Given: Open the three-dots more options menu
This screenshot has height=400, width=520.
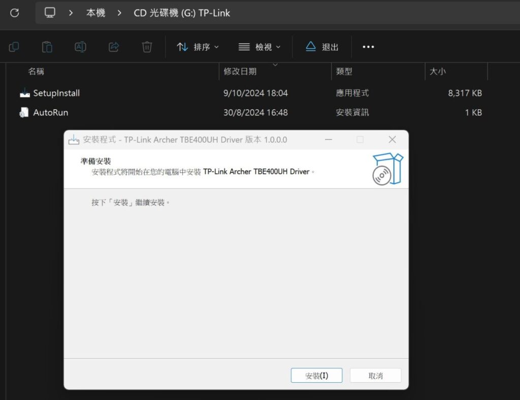Looking at the screenshot, I should [x=368, y=47].
